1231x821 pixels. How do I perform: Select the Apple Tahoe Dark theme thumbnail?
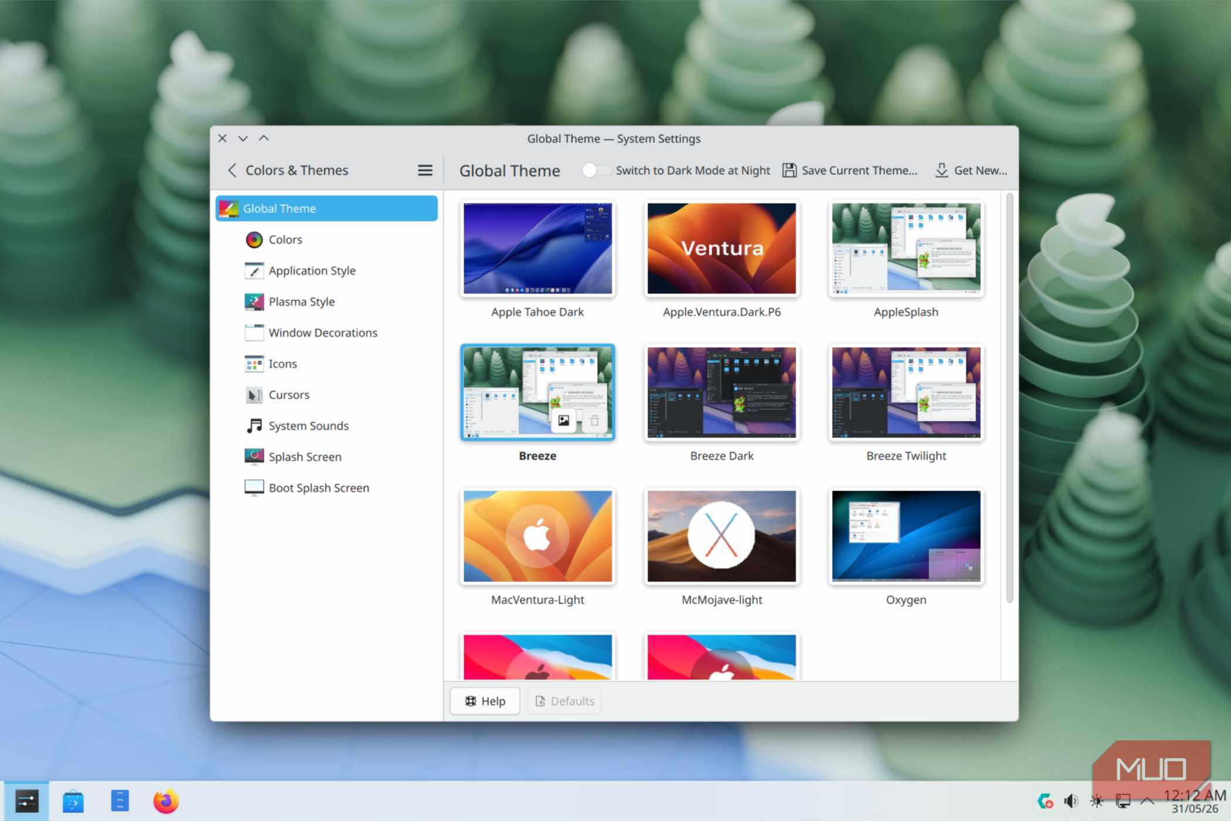(538, 249)
